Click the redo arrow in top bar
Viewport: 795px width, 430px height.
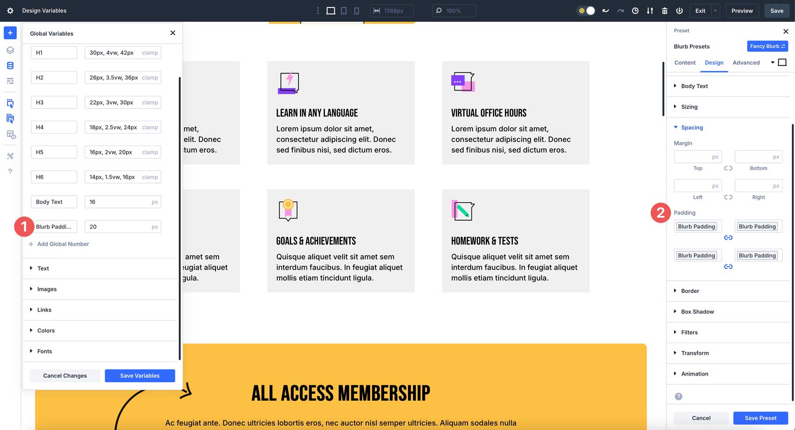pos(621,11)
